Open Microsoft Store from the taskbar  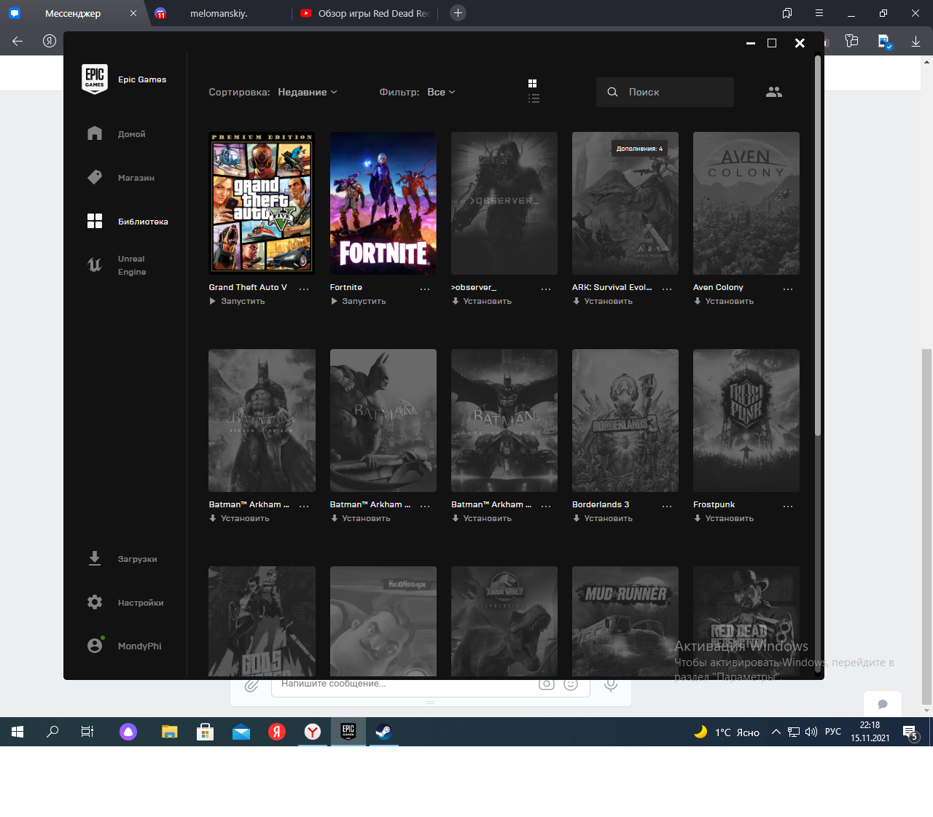(206, 732)
